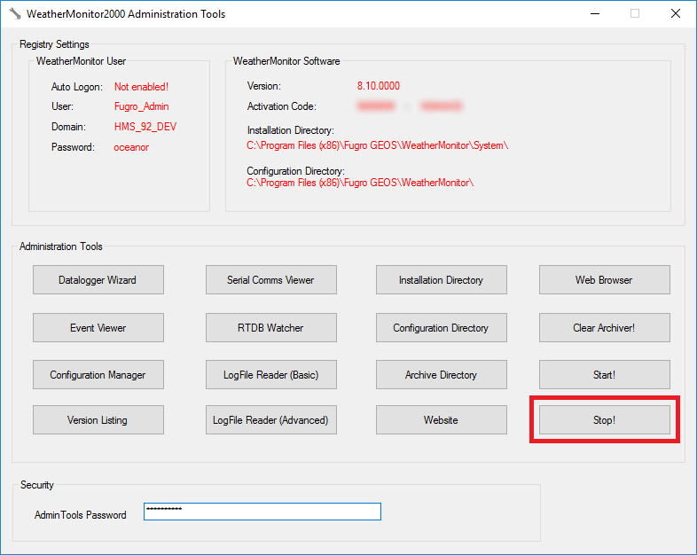Click the Configuration Directory label text
This screenshot has height=555, width=697.
tap(295, 171)
